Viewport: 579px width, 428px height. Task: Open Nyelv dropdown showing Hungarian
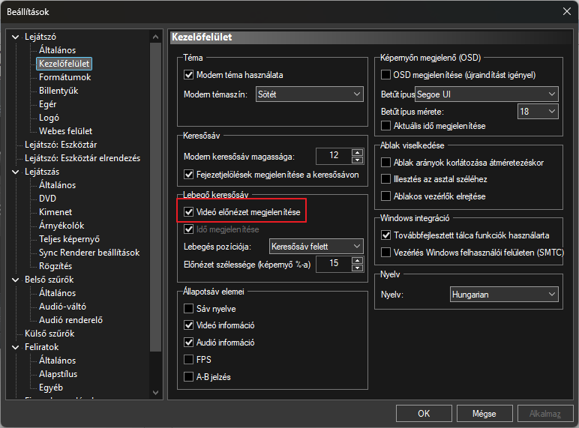click(x=504, y=295)
